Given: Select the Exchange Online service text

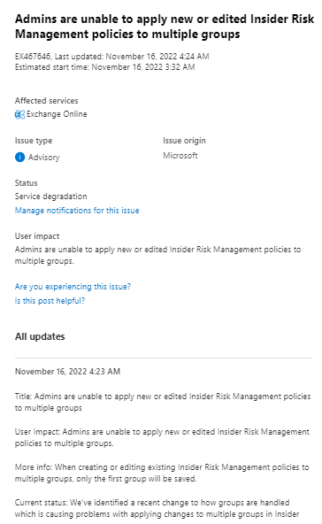Looking at the screenshot, I should tap(57, 114).
